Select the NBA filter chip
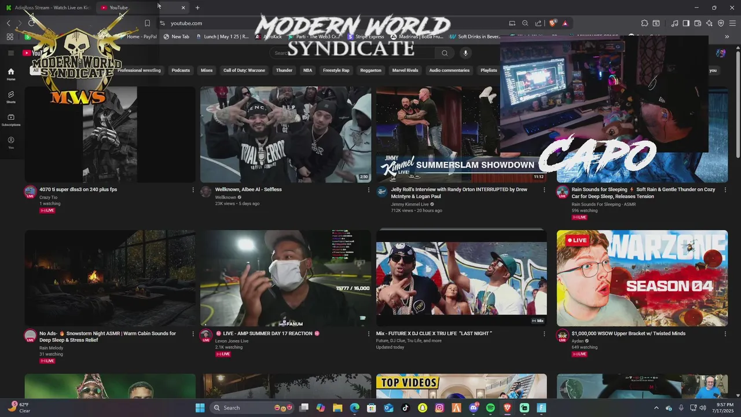This screenshot has height=417, width=741. [307, 70]
